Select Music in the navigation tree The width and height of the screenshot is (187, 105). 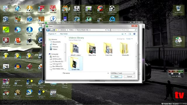55,44
